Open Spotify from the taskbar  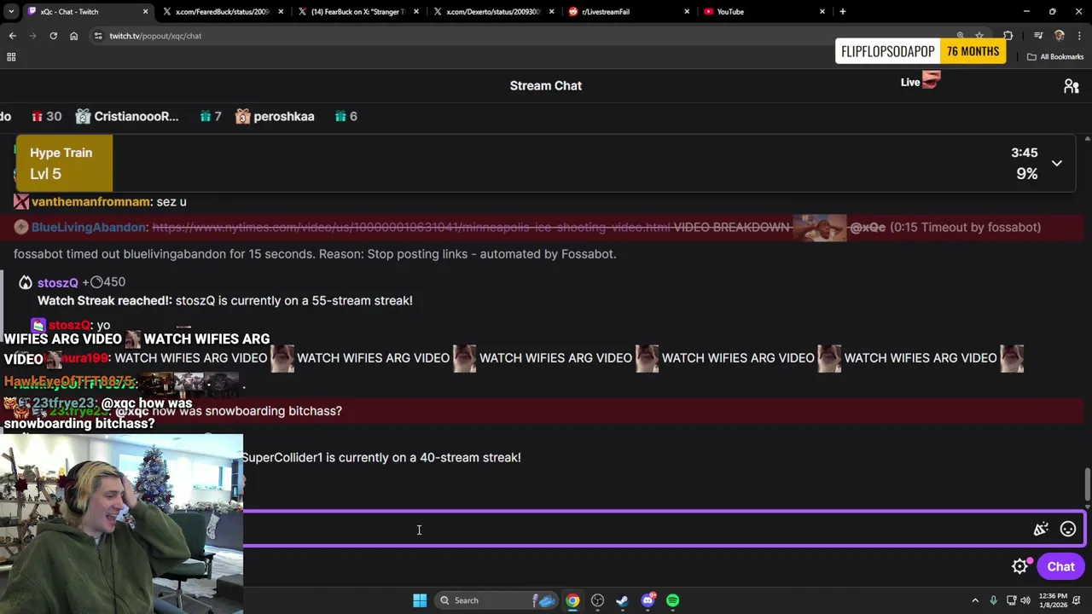pyautogui.click(x=672, y=600)
